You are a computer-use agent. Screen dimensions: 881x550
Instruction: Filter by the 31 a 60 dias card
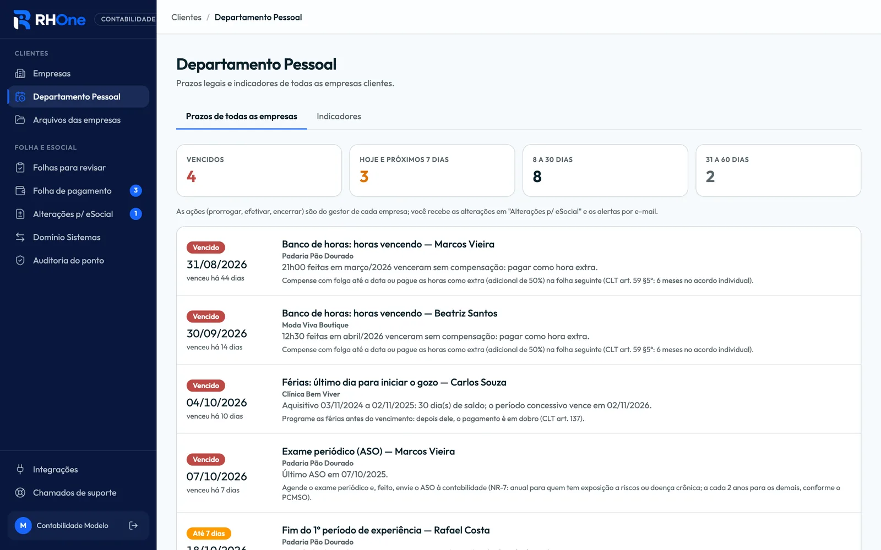pos(779,170)
